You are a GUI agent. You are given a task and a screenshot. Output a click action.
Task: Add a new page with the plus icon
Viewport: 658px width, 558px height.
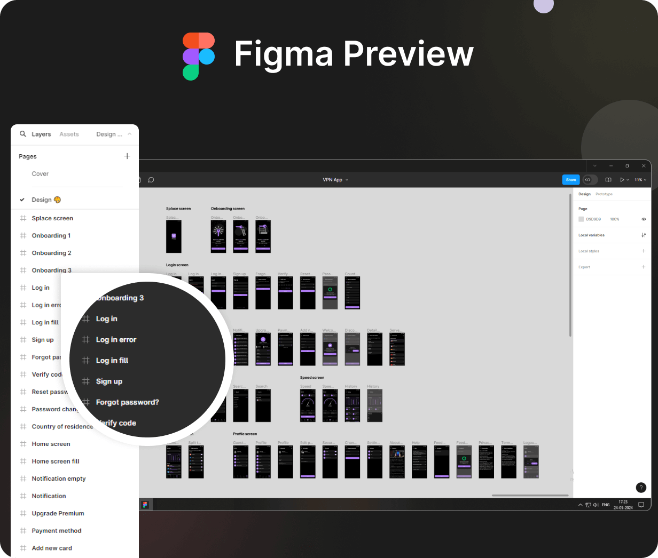click(127, 156)
